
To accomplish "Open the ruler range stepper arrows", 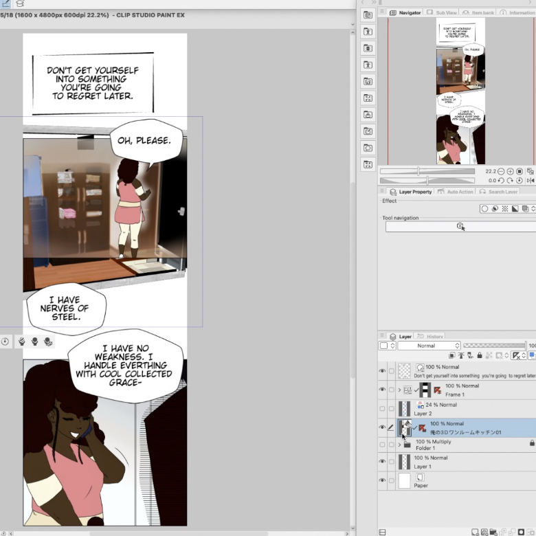I will tap(524, 355).
